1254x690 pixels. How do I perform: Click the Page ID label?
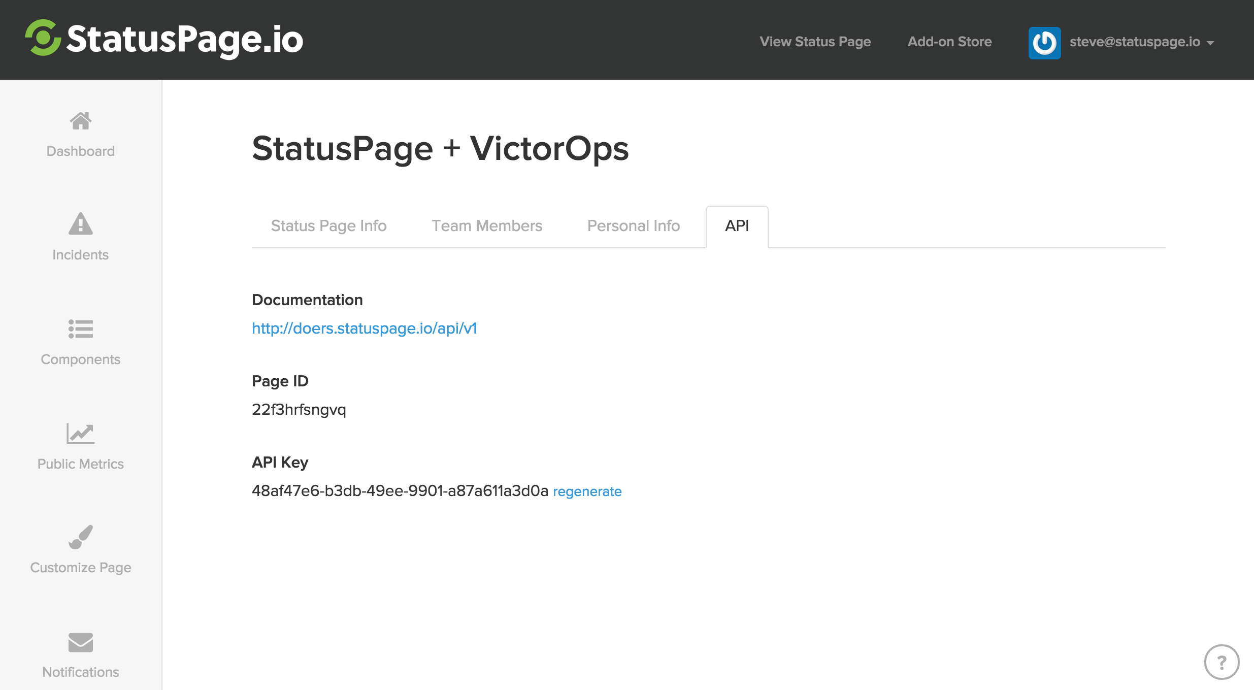click(x=280, y=381)
